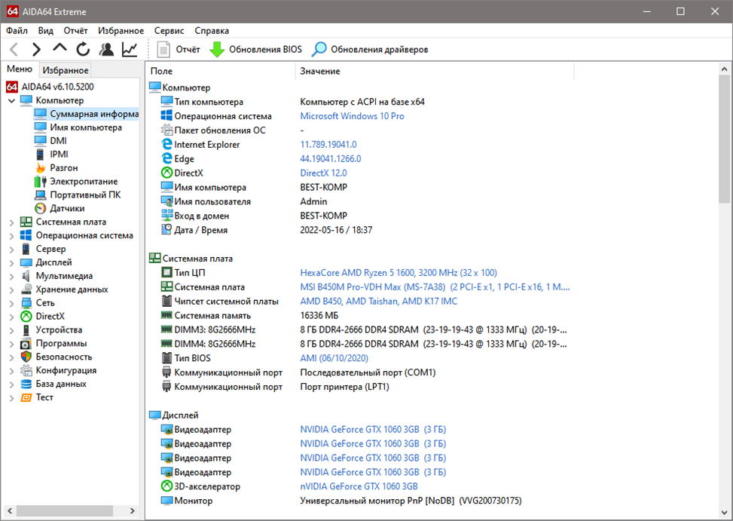Expand the Операционная система tree node

pyautogui.click(x=12, y=236)
